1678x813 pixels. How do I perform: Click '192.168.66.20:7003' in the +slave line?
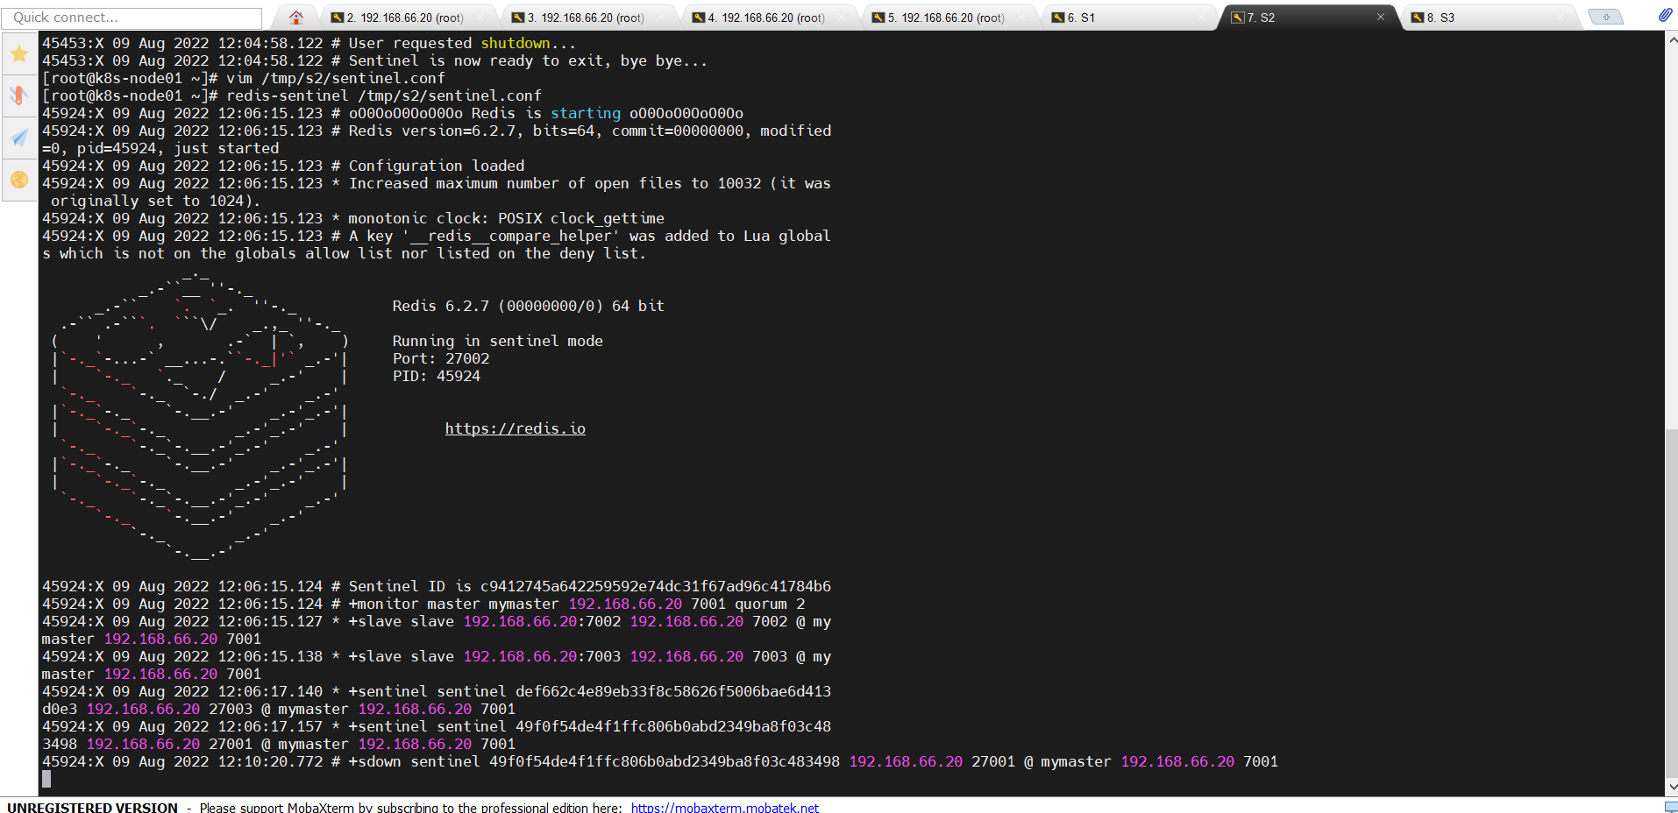(x=542, y=656)
